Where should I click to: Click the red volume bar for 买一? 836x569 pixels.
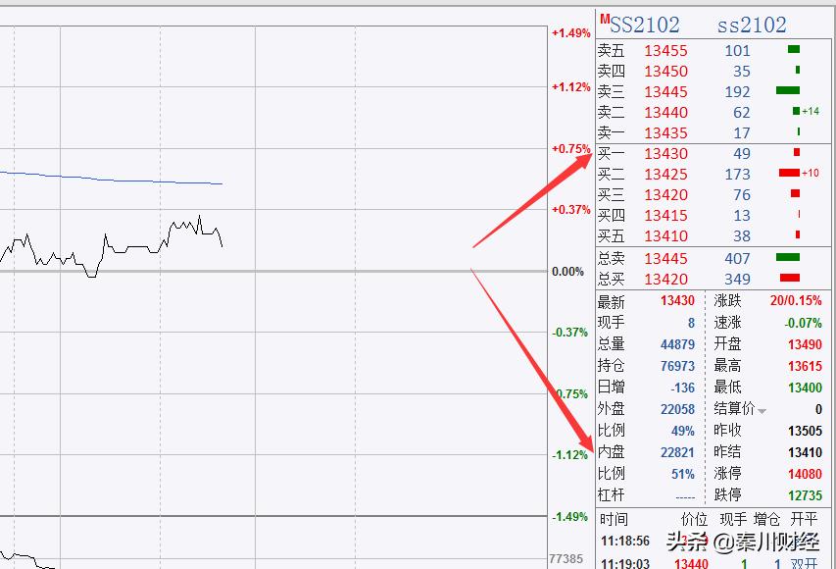tap(796, 152)
